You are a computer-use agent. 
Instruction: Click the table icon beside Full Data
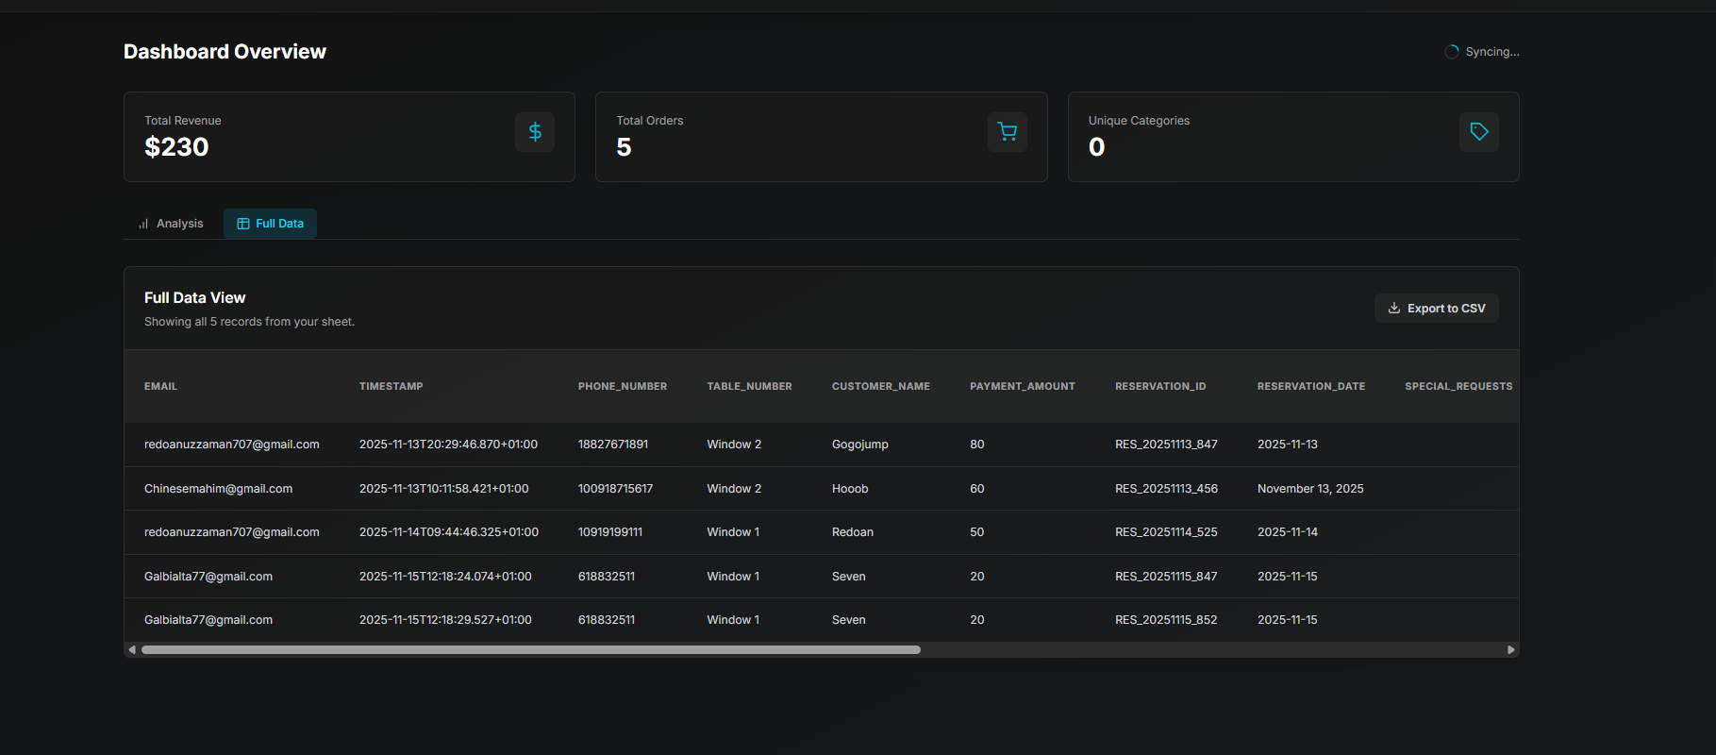243,224
